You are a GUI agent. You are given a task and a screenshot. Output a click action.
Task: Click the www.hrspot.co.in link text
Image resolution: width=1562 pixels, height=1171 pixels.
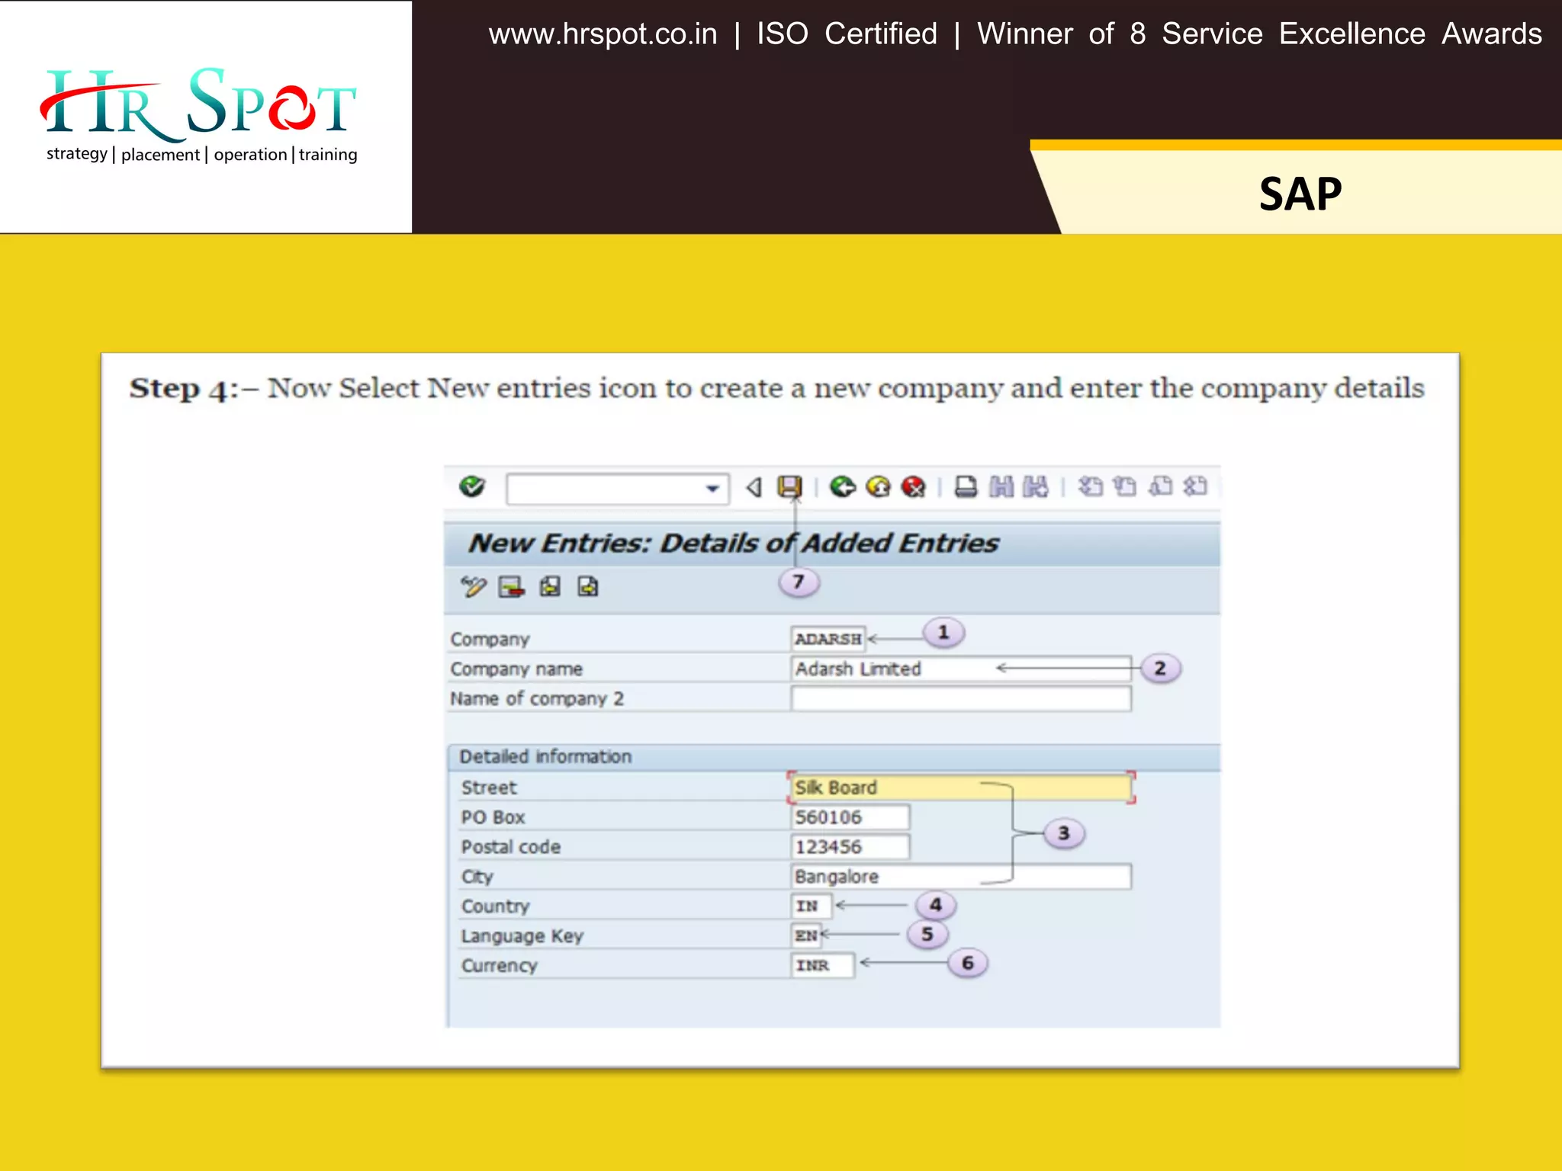coord(603,34)
